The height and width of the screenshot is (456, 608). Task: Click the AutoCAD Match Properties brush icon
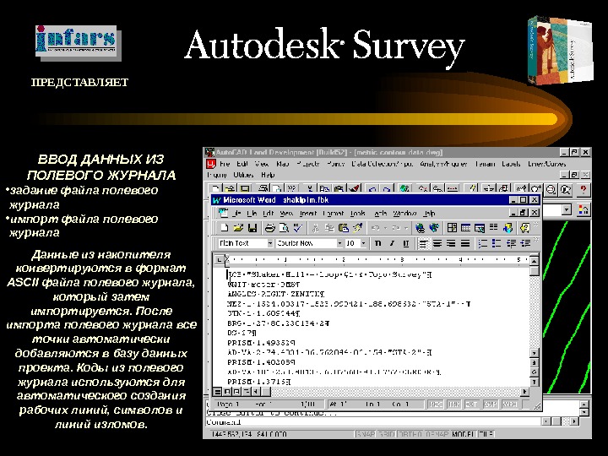coord(355,189)
